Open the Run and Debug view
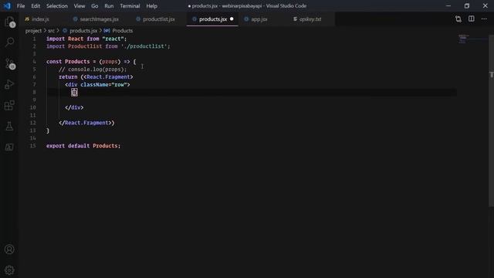The image size is (494, 278). [x=9, y=84]
